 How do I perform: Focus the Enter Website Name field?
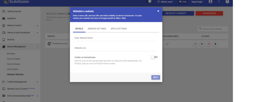[x=116, y=38]
